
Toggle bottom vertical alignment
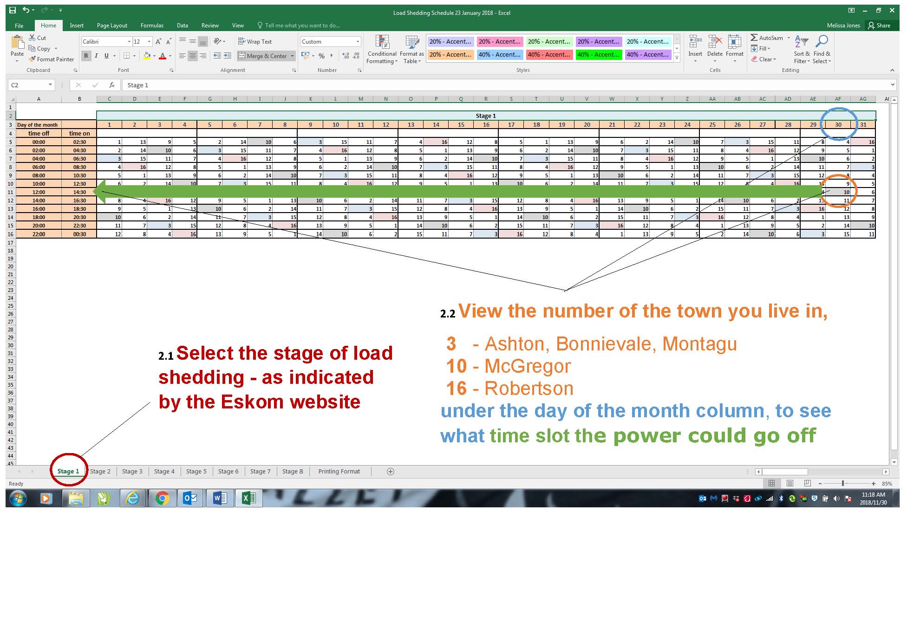click(202, 41)
